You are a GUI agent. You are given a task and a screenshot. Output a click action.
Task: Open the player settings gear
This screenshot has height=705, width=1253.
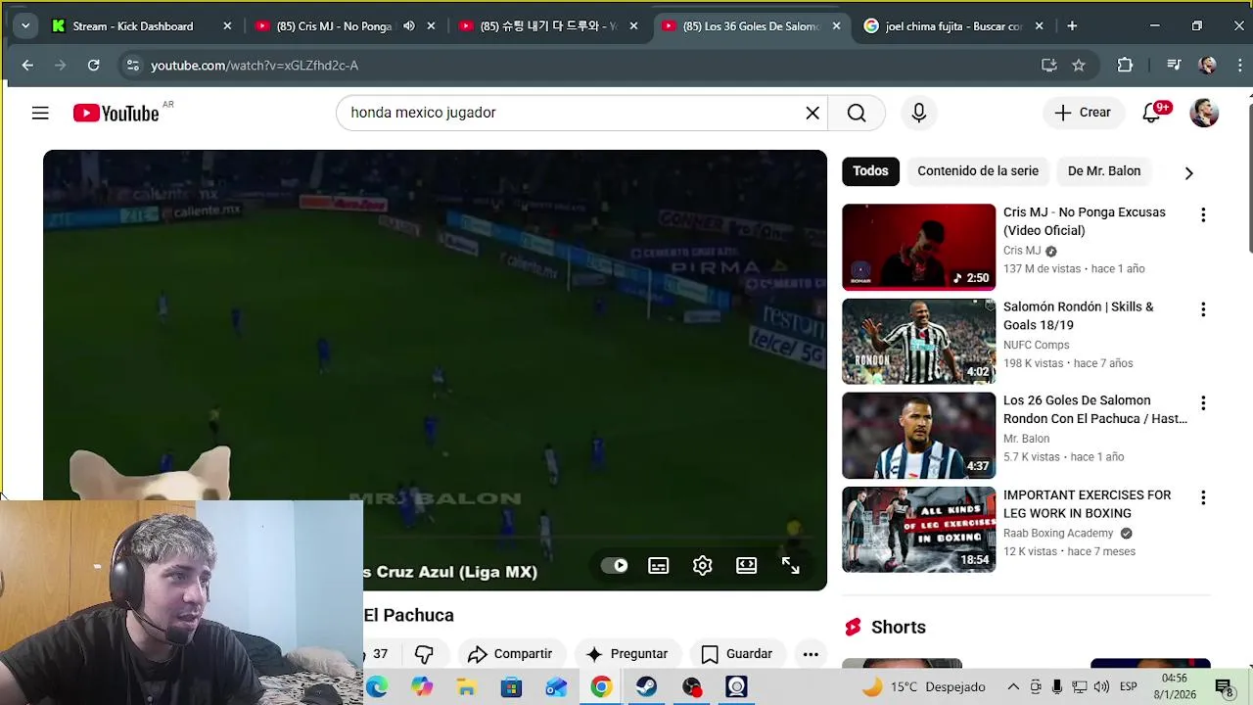tap(702, 565)
